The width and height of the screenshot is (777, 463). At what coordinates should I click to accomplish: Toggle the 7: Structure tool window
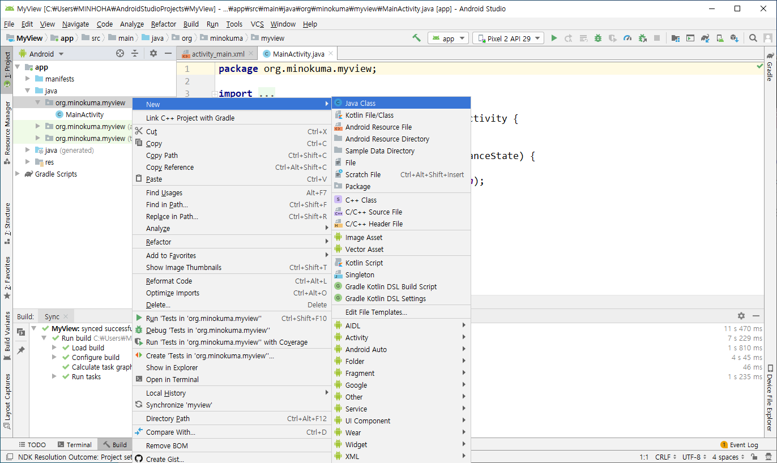pyautogui.click(x=7, y=223)
